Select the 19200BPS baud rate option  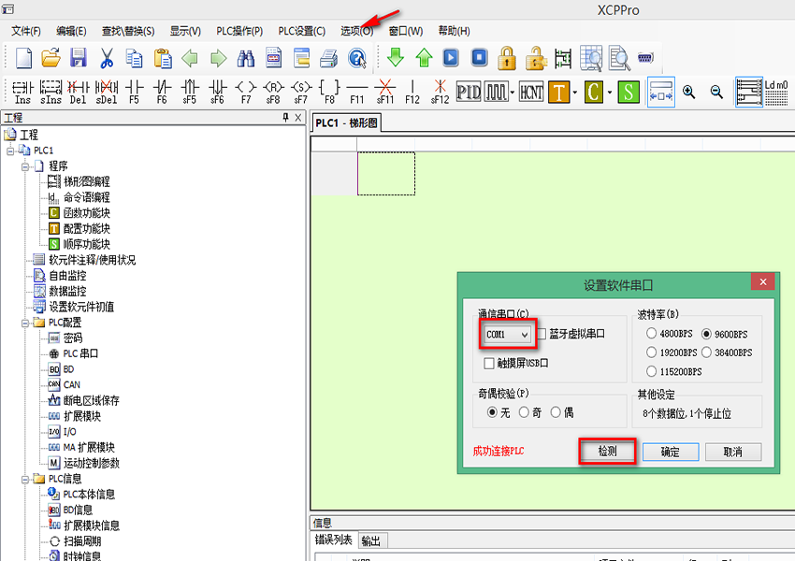[651, 352]
